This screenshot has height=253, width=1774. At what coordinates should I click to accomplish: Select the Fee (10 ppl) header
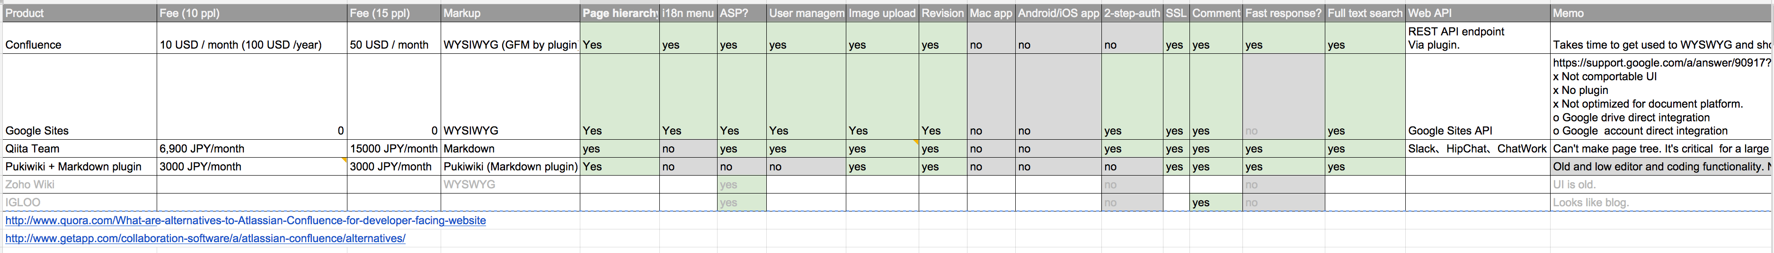[252, 13]
